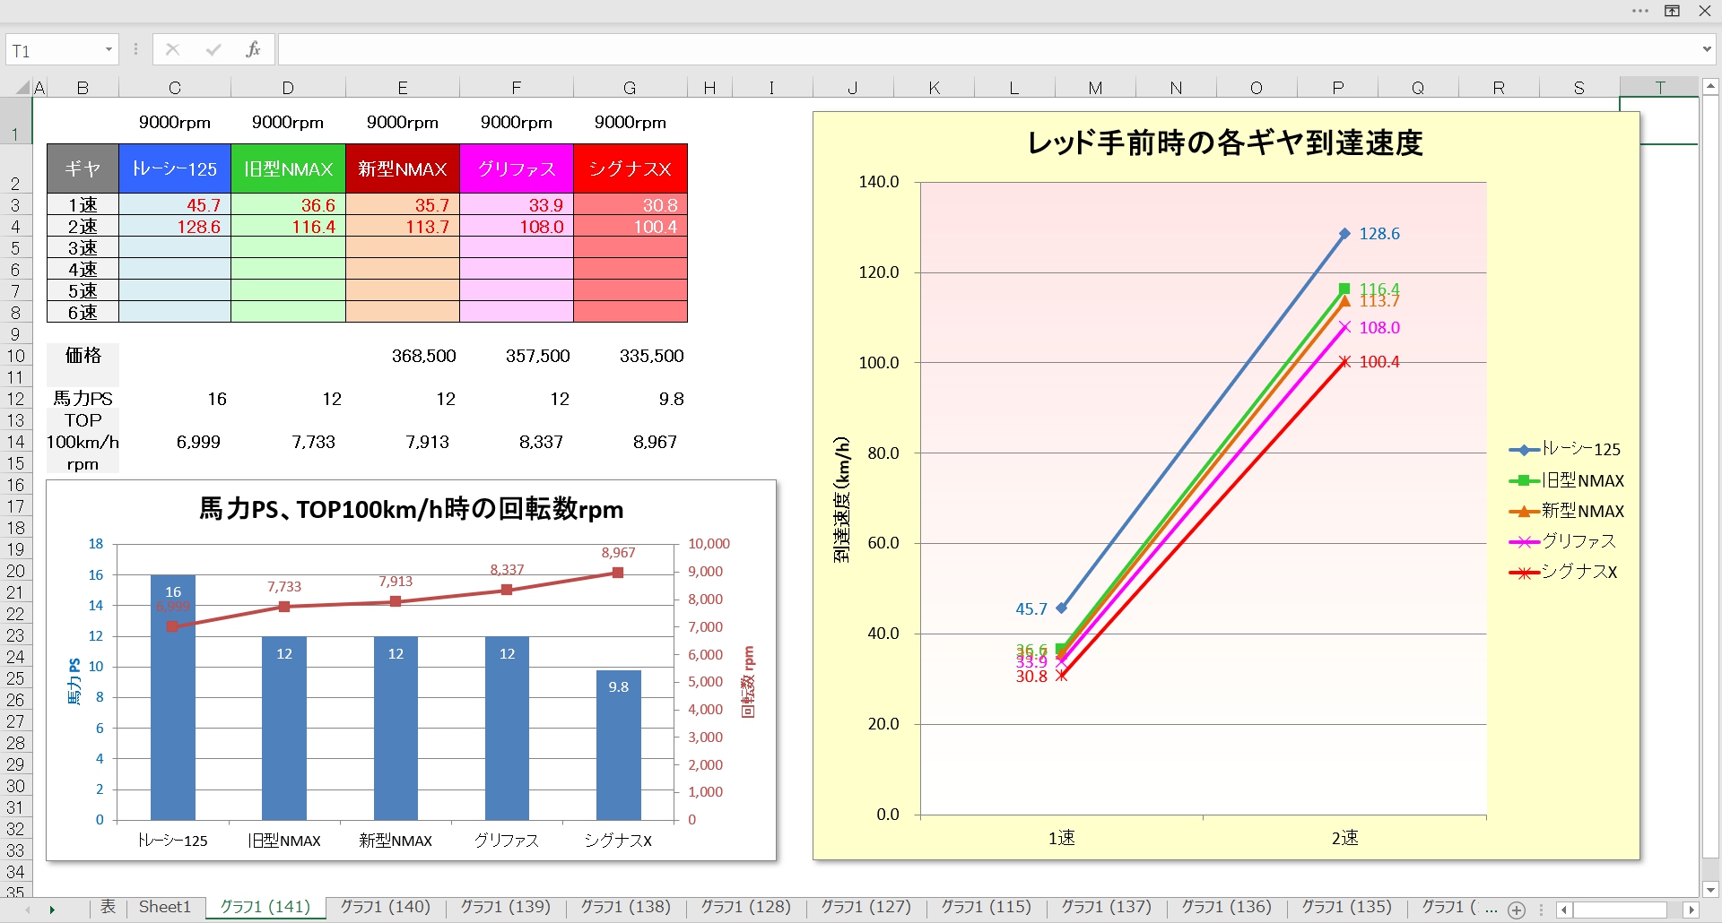
Task: Click inside the formula bar input
Action: (987, 49)
